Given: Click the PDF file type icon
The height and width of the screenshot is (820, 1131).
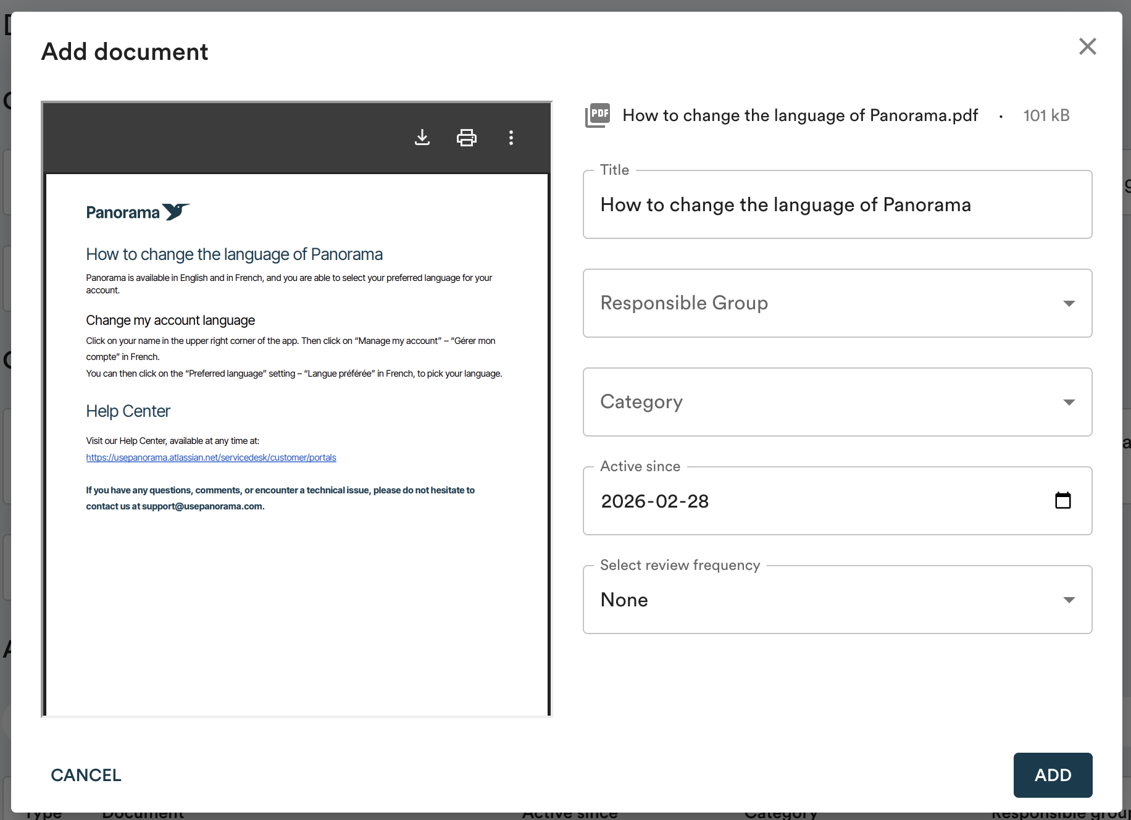Looking at the screenshot, I should point(598,115).
